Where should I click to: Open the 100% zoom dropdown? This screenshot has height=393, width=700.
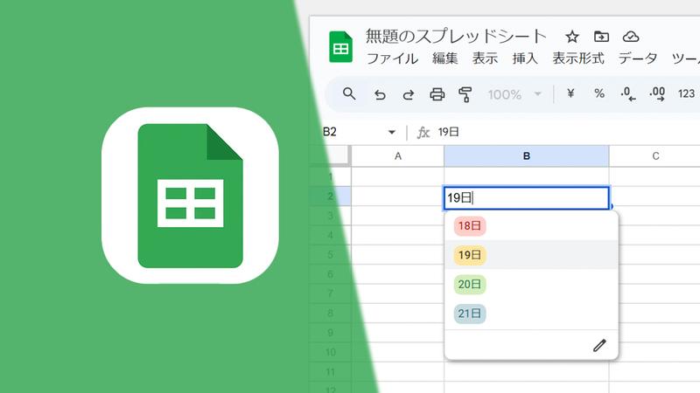tap(514, 94)
